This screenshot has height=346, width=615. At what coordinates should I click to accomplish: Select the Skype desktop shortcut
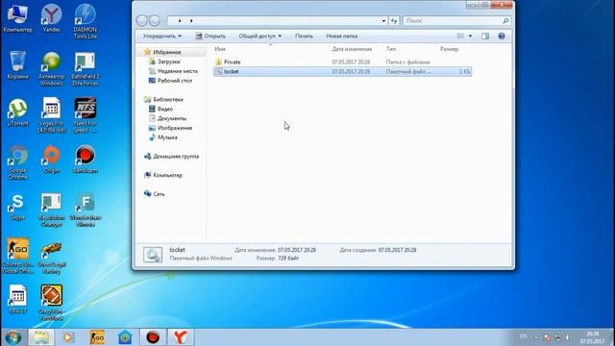point(17,206)
